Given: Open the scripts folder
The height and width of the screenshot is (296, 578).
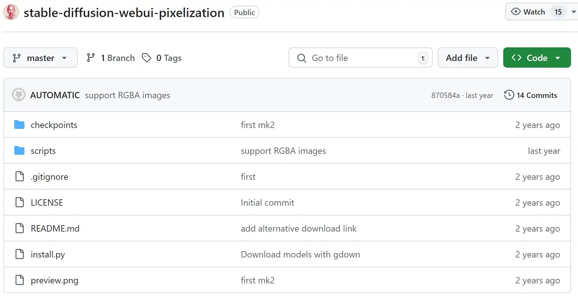Looking at the screenshot, I should [43, 151].
